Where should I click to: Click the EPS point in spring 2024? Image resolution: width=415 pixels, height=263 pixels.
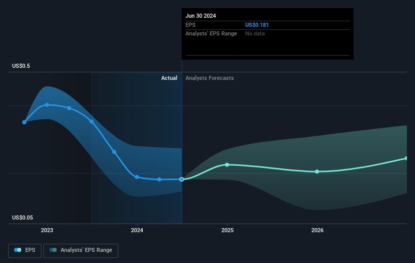pyautogui.click(x=159, y=180)
